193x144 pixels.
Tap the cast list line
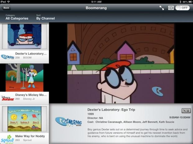pos(131,122)
